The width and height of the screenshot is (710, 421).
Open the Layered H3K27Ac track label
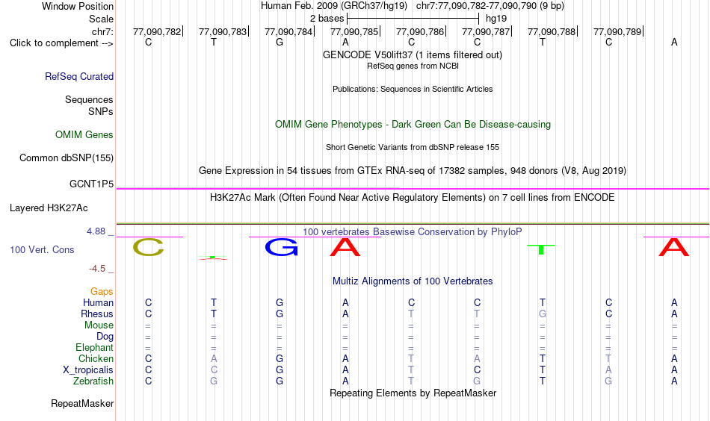click(x=49, y=208)
